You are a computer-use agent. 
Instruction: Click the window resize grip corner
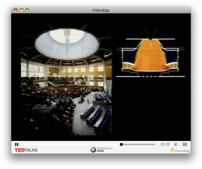[189, 152]
